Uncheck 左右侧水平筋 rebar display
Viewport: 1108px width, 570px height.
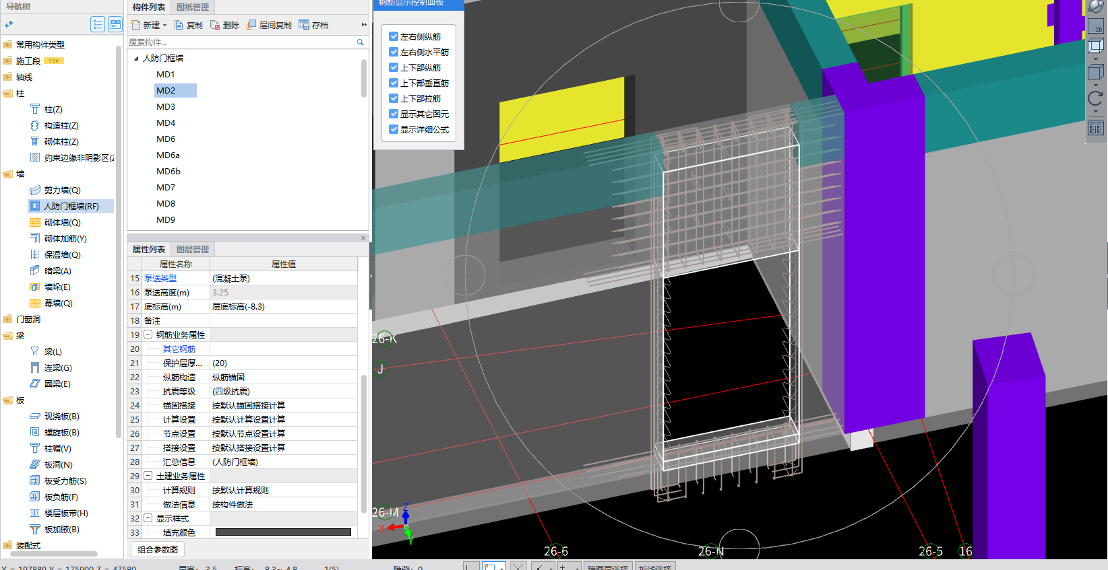coord(394,52)
